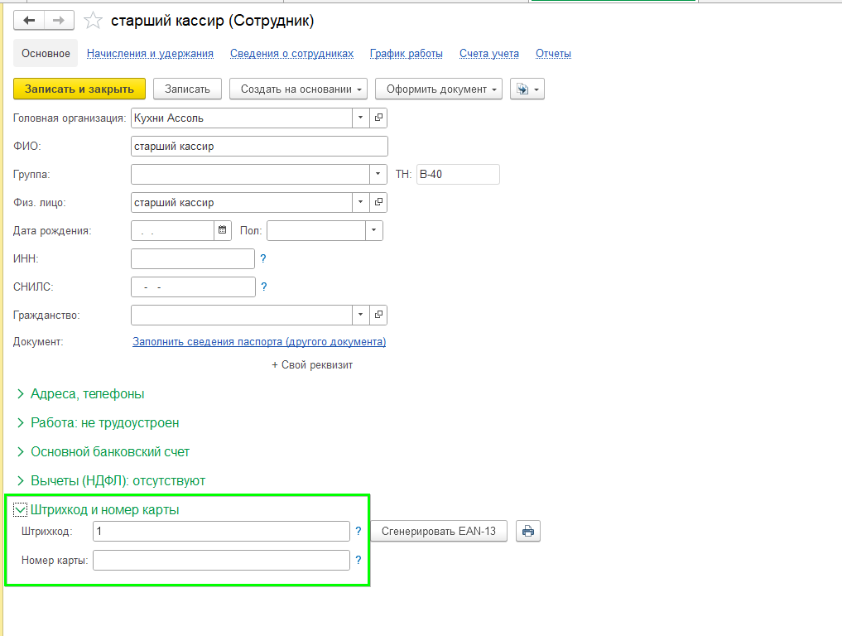Screen dimensions: 842x636
Task: Click the question mark next to ИНН
Action: pos(263,259)
